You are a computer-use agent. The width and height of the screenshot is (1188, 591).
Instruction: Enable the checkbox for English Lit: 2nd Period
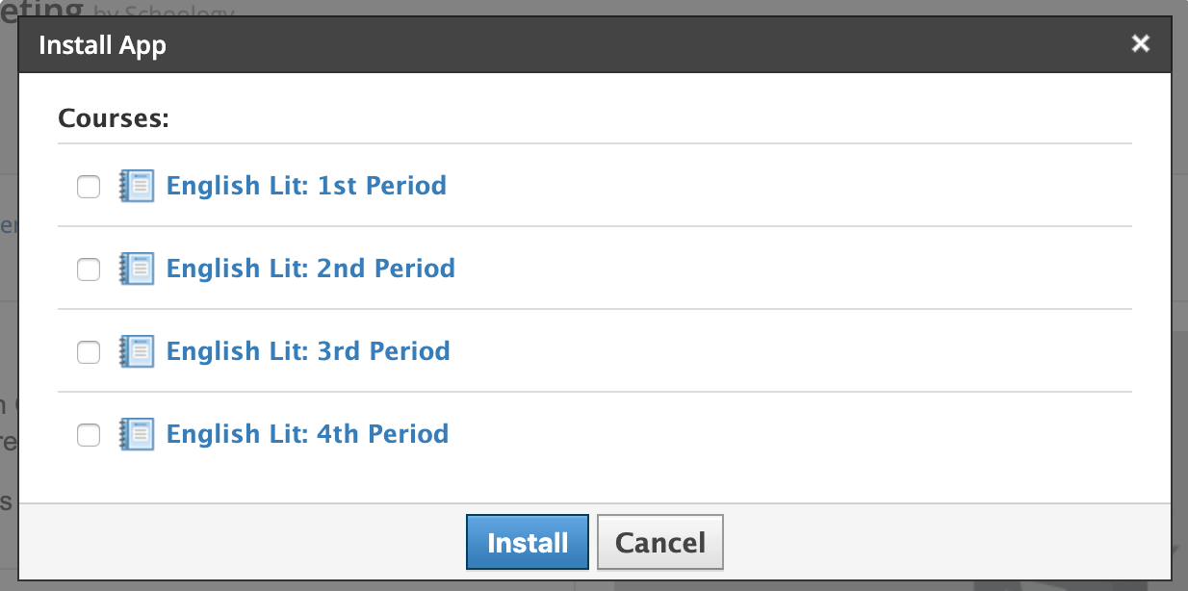[x=88, y=270]
